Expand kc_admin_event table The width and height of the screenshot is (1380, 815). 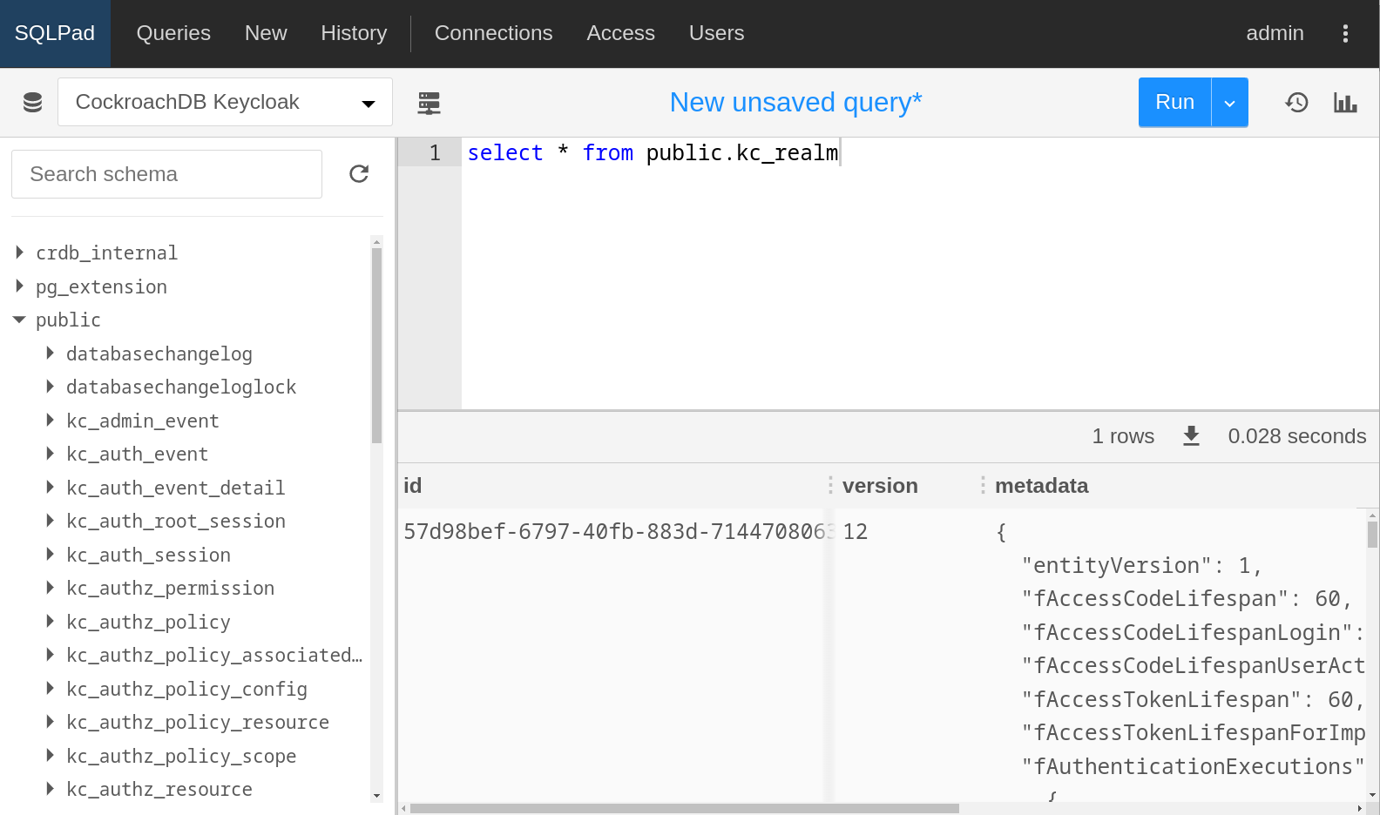[50, 420]
